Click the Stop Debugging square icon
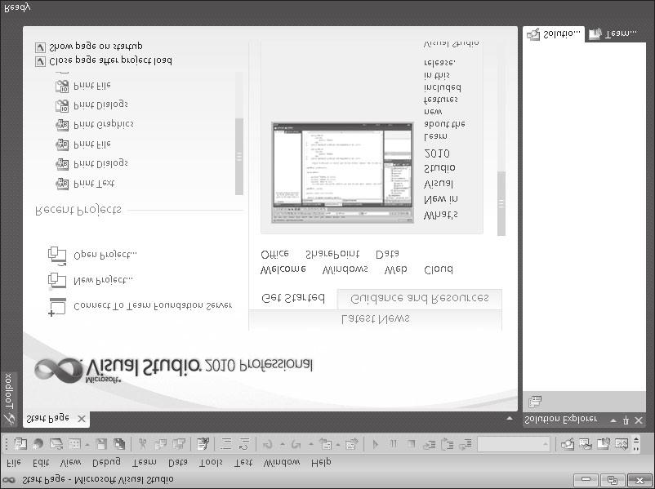 (x=412, y=444)
